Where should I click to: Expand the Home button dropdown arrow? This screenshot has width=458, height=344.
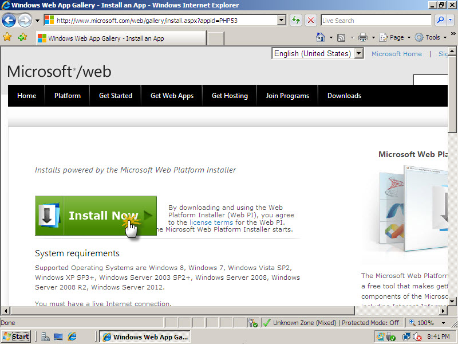coord(331,37)
